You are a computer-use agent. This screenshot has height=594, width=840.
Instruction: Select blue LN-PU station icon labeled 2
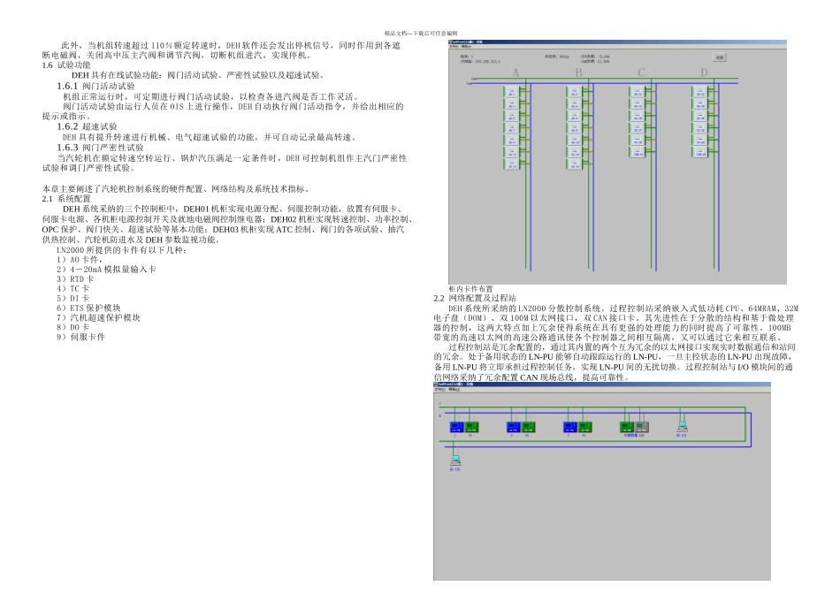coord(513,427)
